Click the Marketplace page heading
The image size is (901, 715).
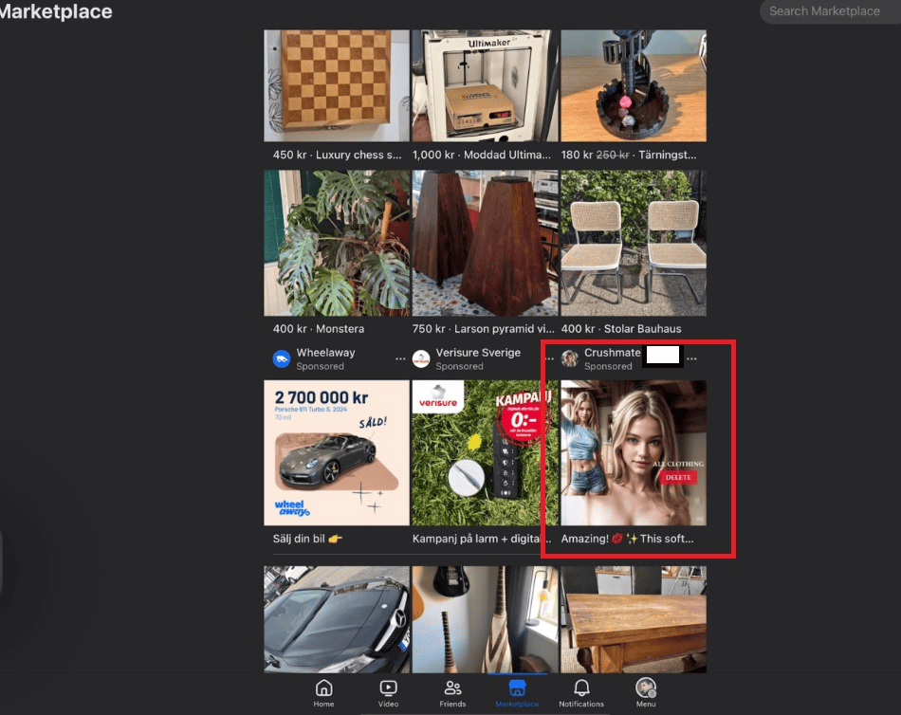click(x=56, y=11)
